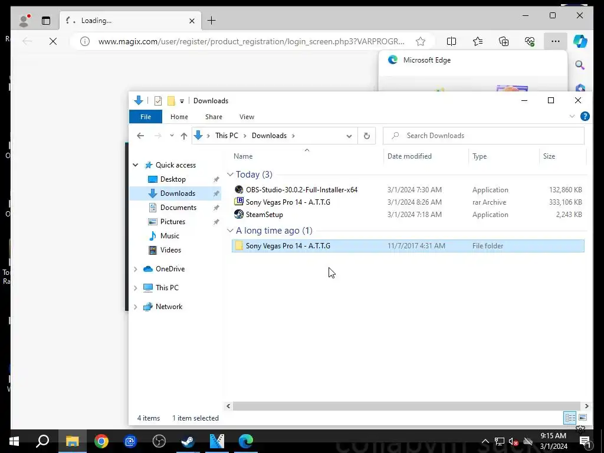Screen dimensions: 604x453
Task: Toggle Edge split screen
Action: [451, 41]
